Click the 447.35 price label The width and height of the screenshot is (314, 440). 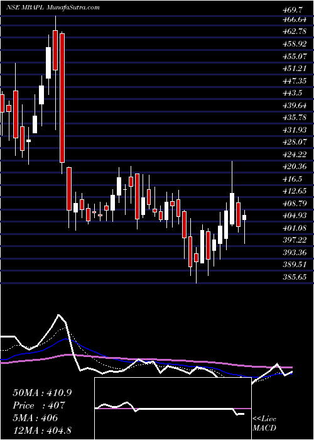295,81
